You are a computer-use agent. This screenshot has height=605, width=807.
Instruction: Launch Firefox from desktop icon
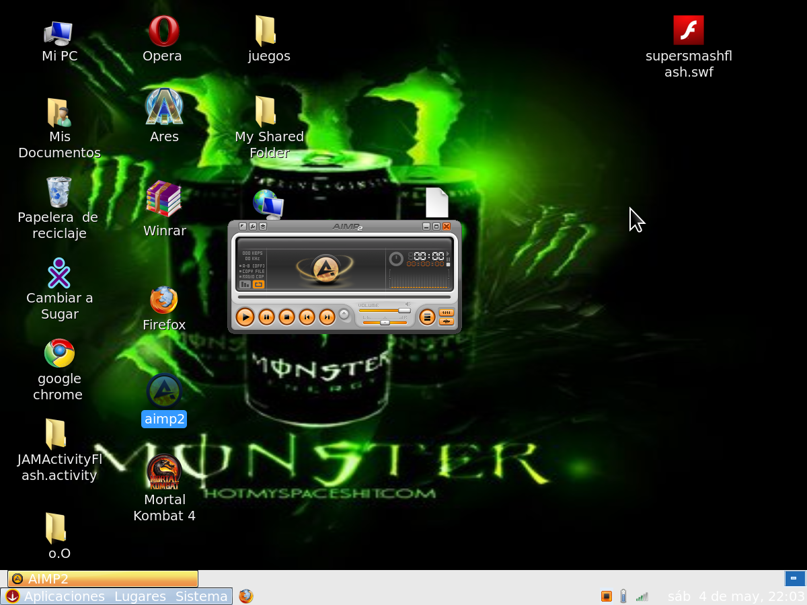164,309
